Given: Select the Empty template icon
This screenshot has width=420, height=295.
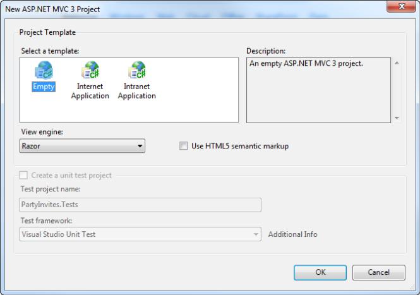Looking at the screenshot, I should (44, 70).
